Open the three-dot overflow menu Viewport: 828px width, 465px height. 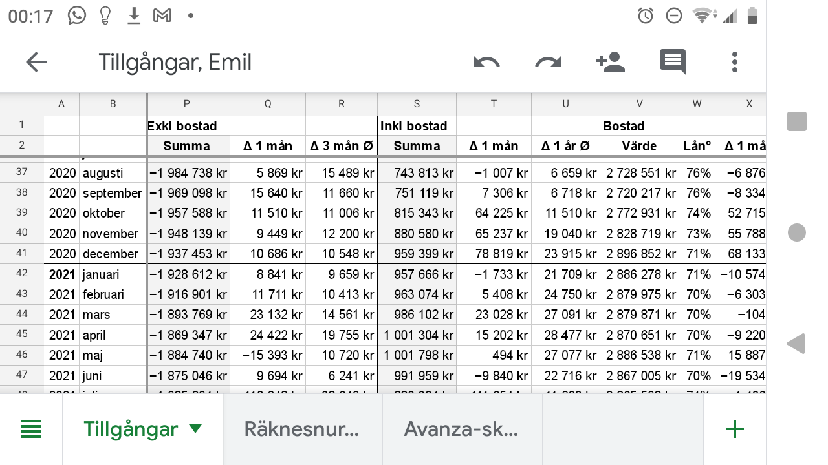734,62
